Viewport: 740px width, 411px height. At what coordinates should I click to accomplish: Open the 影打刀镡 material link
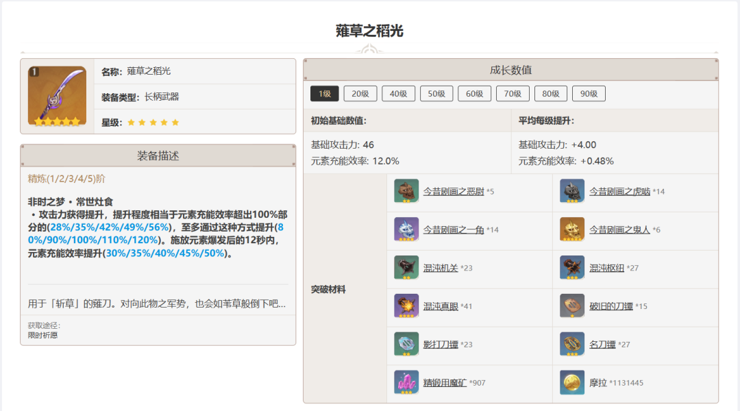point(440,345)
